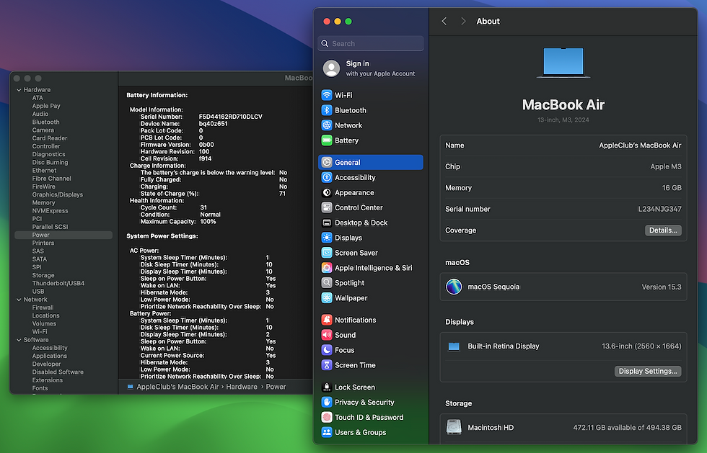
Task: Click the Sign in avatar icon
Action: click(331, 68)
